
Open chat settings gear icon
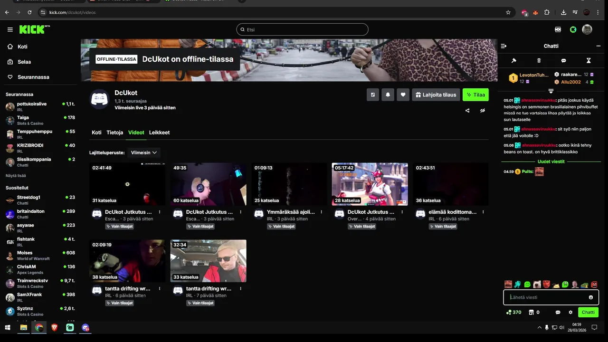coord(570,312)
